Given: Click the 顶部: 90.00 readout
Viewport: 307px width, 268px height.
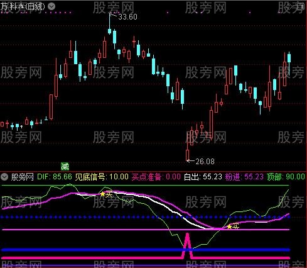Looking at the screenshot, I should tap(286, 177).
